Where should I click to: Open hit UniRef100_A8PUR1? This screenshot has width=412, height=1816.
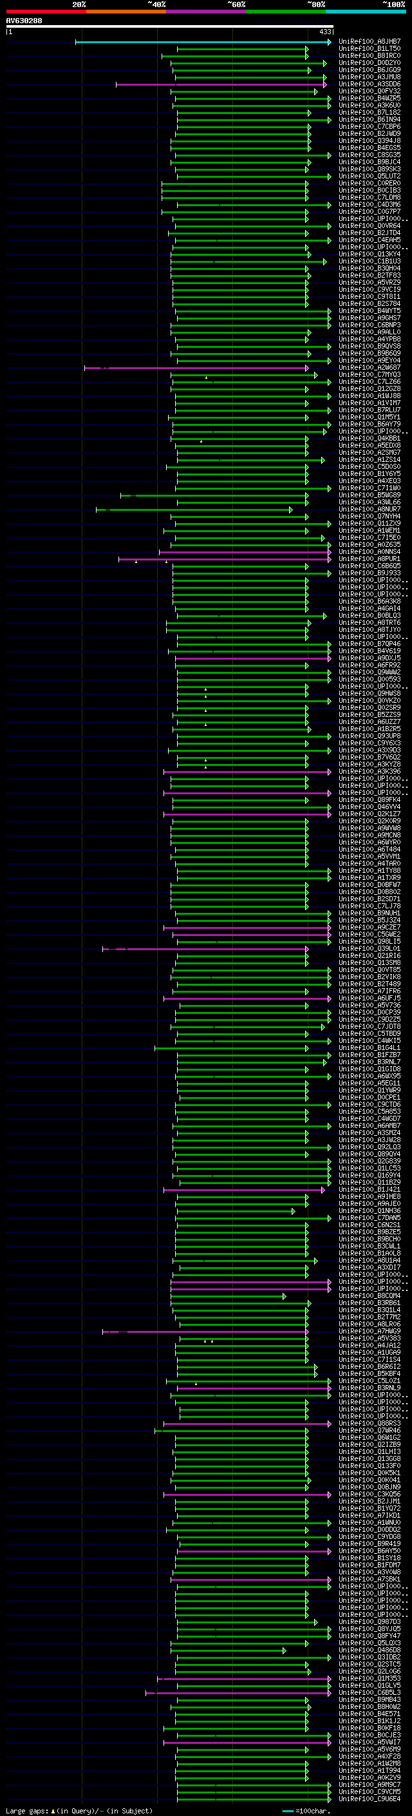coord(370,559)
